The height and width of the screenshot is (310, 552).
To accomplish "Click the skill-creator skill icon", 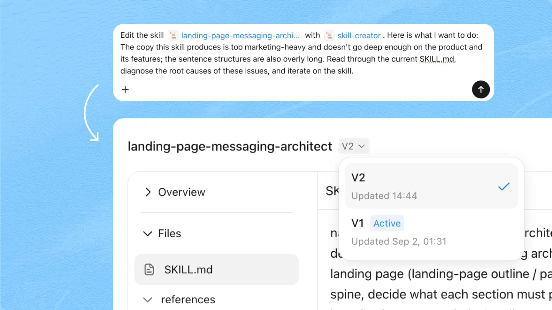I will tap(329, 35).
